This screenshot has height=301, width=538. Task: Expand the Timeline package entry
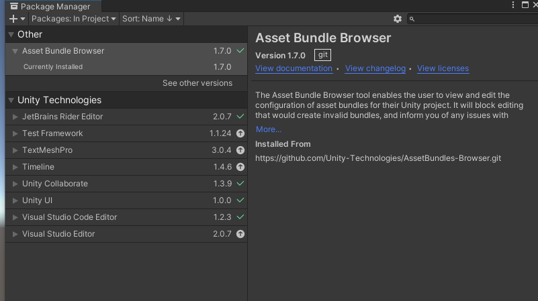15,167
